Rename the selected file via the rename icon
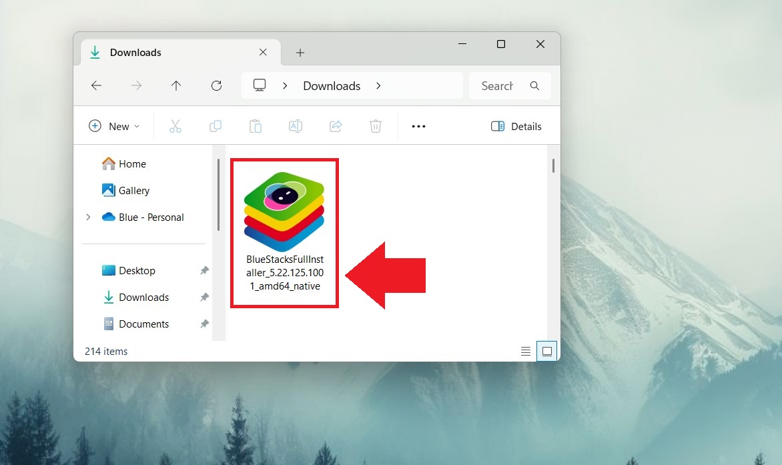The image size is (782, 465). 296,126
